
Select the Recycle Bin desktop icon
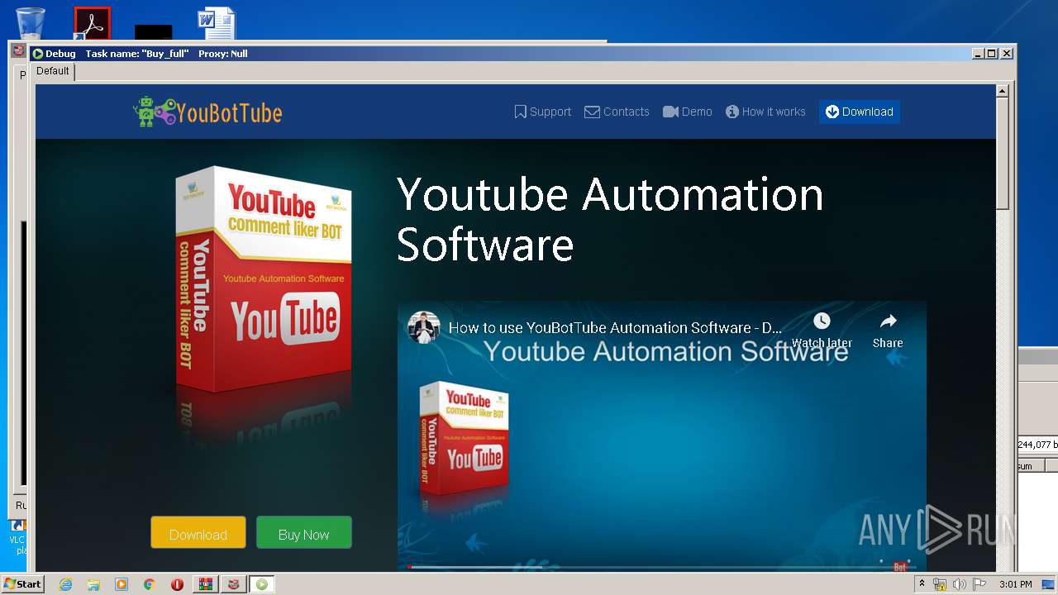pos(31,23)
